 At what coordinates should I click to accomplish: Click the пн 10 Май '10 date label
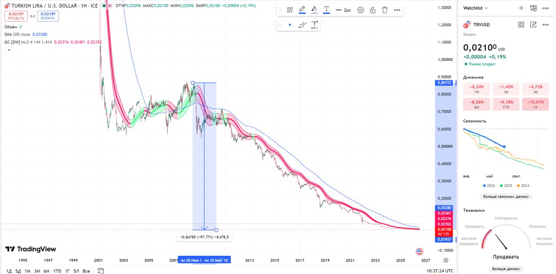coord(216,260)
